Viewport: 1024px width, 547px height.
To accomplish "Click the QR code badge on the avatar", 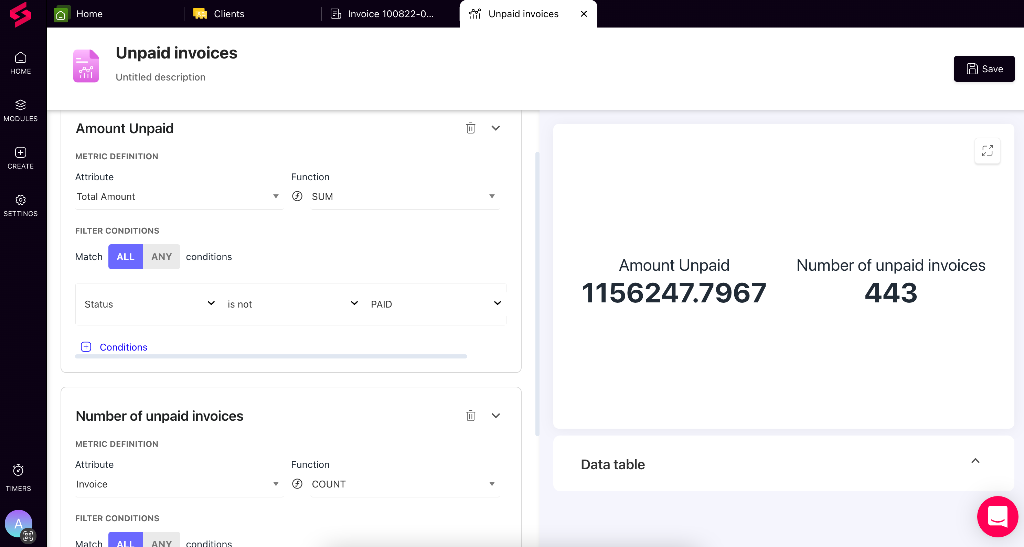I will 28,536.
